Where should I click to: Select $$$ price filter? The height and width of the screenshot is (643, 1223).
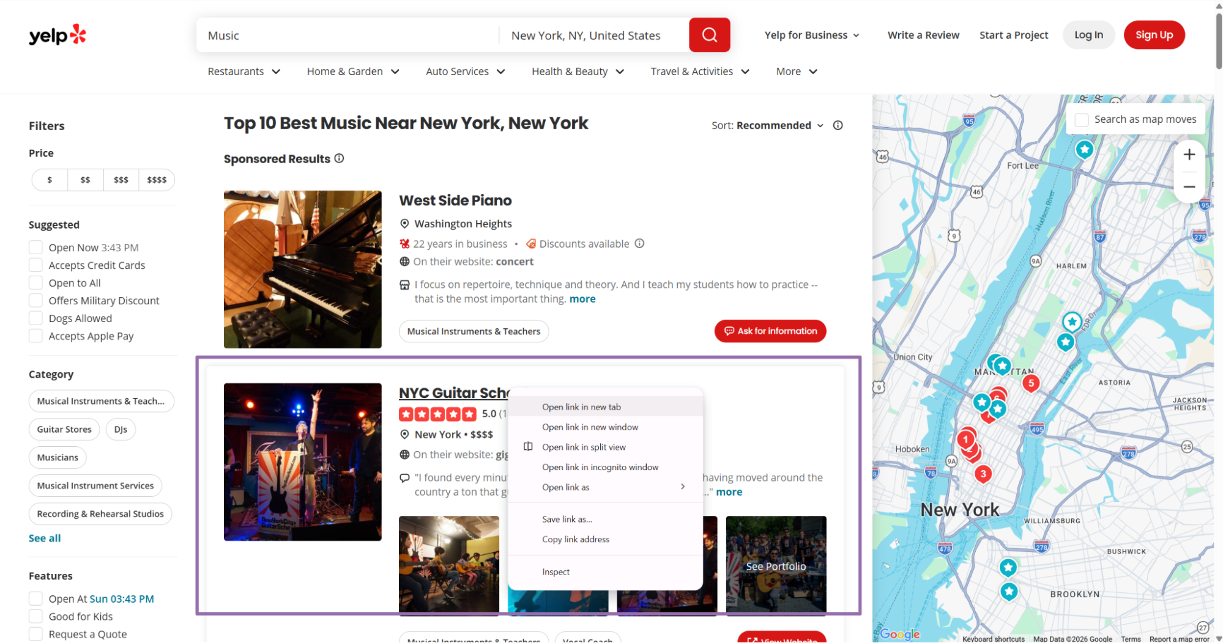coord(121,180)
